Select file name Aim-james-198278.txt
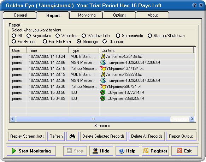The height and width of the screenshot is (162, 206). pos(124,74)
